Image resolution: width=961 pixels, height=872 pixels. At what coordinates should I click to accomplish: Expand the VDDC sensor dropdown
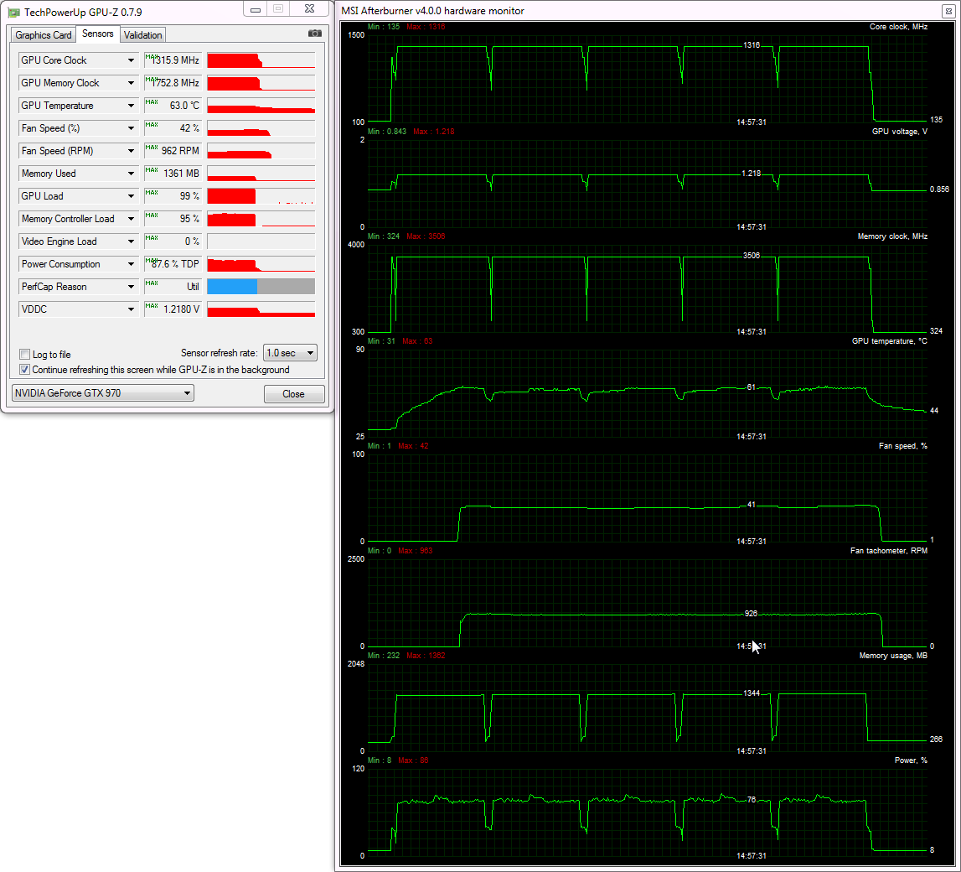tap(131, 309)
